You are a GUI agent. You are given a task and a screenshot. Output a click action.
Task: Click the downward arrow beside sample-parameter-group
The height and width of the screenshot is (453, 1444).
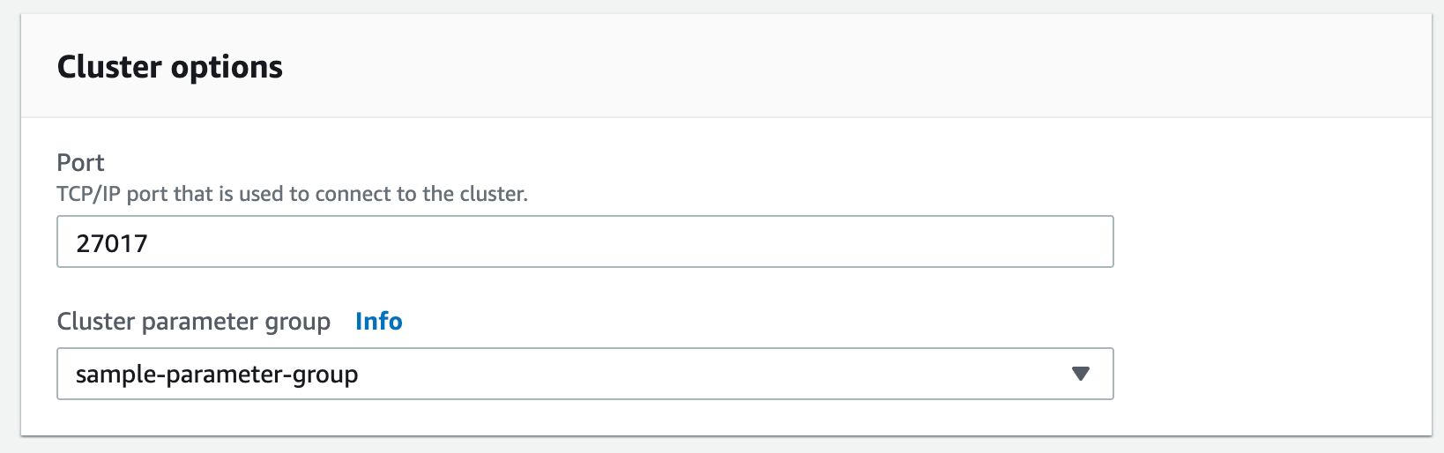(1080, 374)
